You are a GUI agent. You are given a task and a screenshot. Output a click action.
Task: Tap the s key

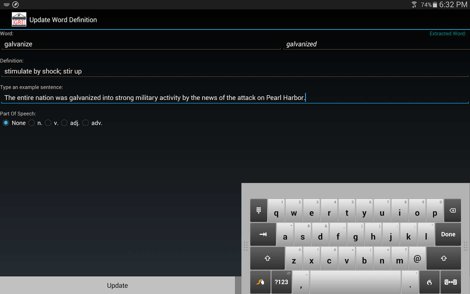[303, 234]
